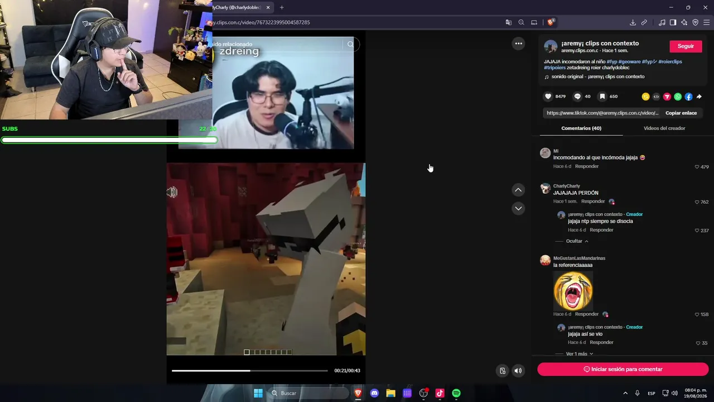Open the embed code icon
The height and width of the screenshot is (402, 714).
point(656,97)
